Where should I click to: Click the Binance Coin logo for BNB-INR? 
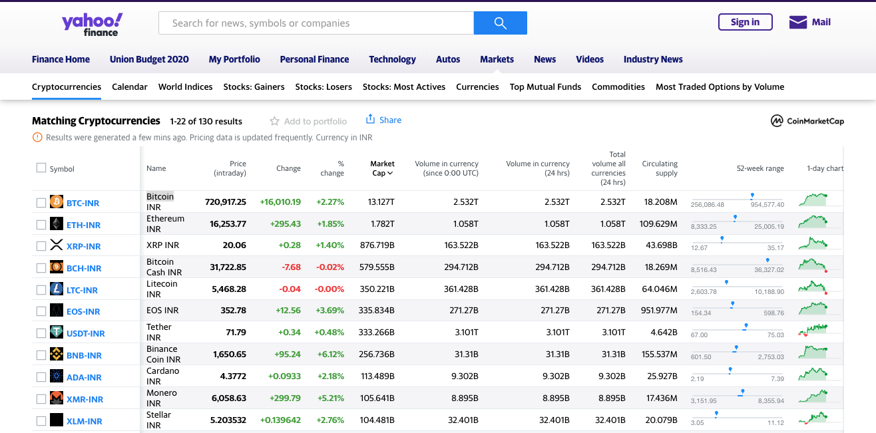[56, 355]
